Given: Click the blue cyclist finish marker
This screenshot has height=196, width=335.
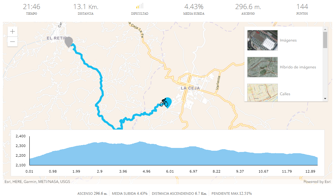Looking at the screenshot, I should point(166,103).
